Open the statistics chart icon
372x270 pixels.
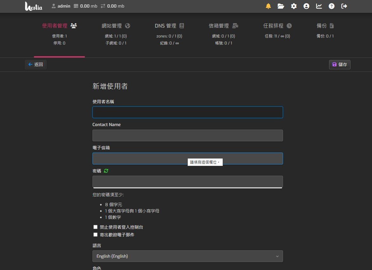[319, 6]
